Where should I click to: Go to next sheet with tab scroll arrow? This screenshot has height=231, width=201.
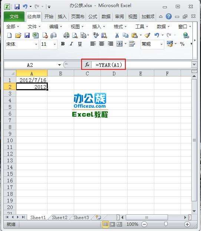point(18,217)
